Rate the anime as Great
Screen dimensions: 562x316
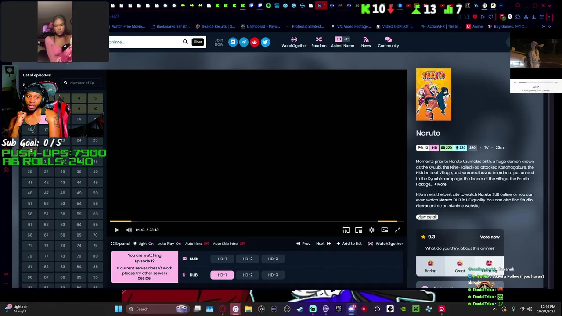click(x=460, y=266)
